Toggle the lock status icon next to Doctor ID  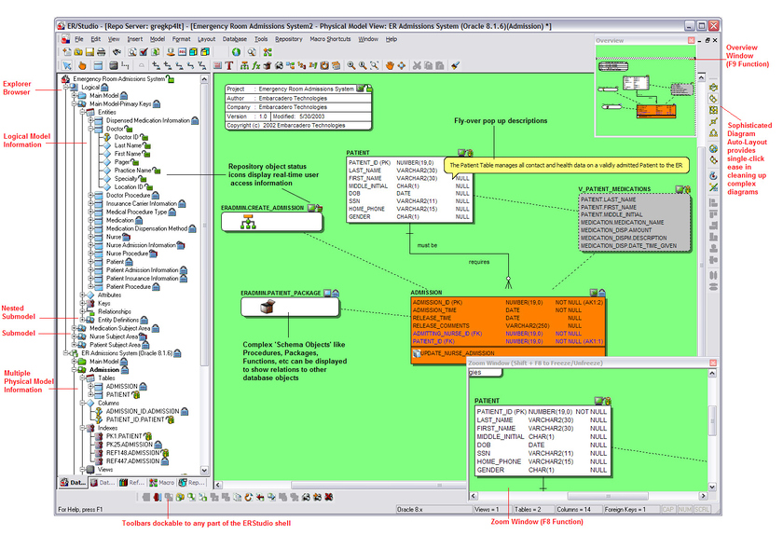coord(146,137)
